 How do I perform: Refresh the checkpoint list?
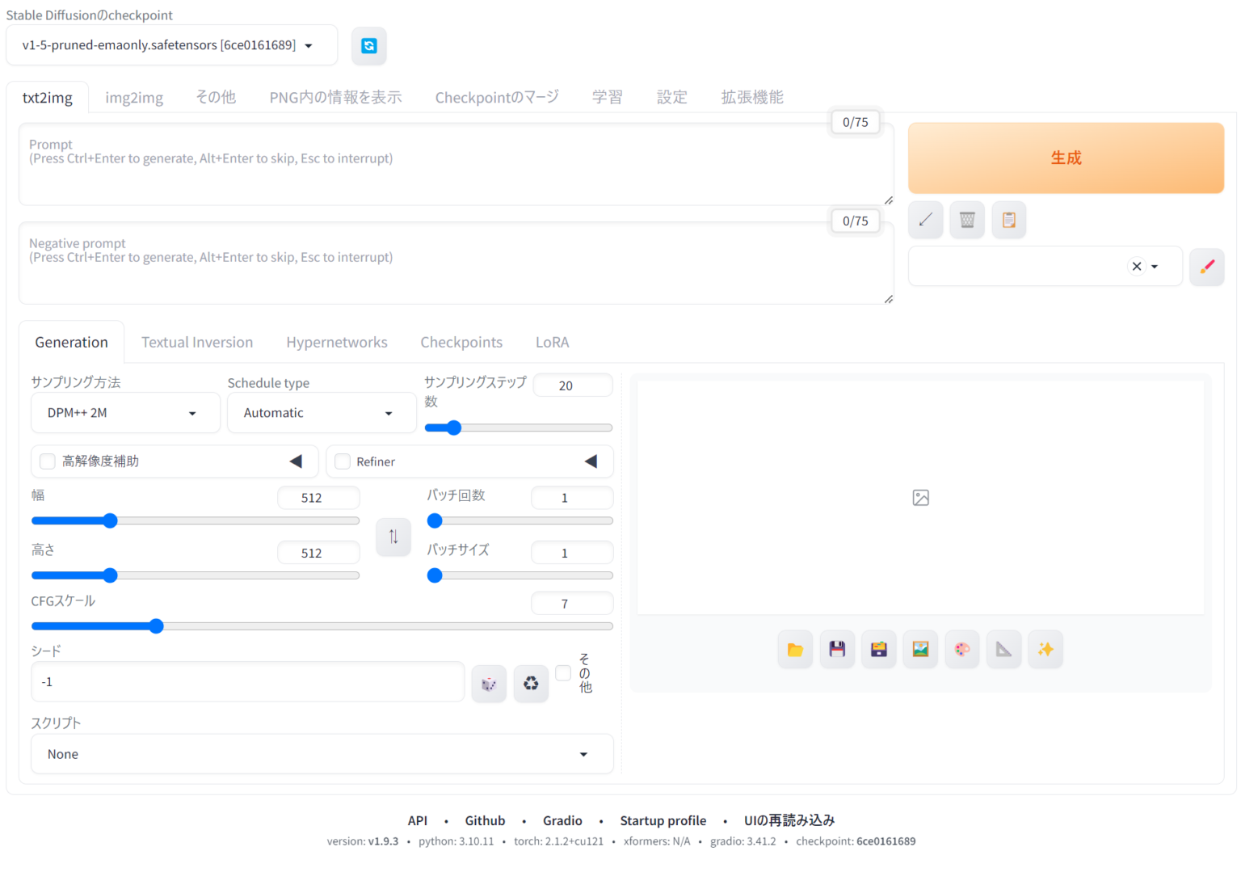tap(369, 46)
